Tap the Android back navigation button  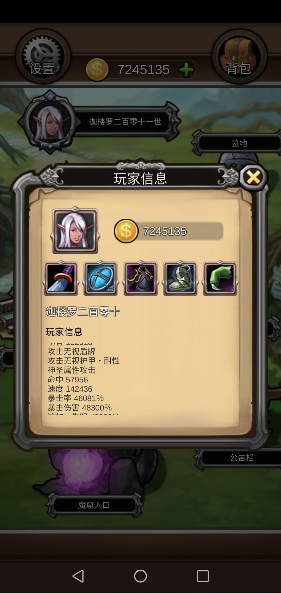(x=78, y=576)
